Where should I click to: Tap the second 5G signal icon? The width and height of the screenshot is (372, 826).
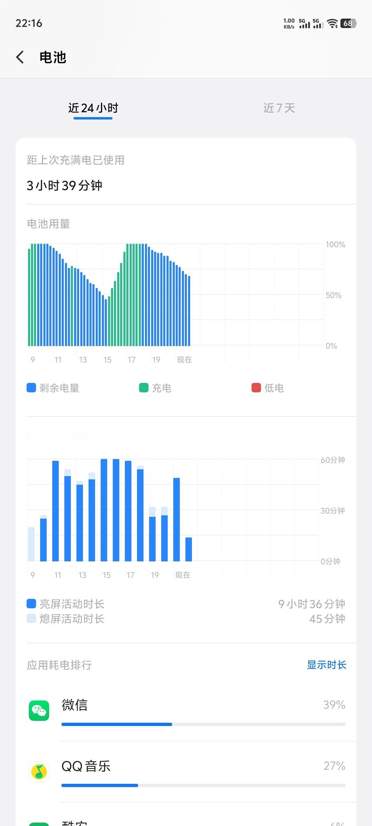click(x=318, y=23)
